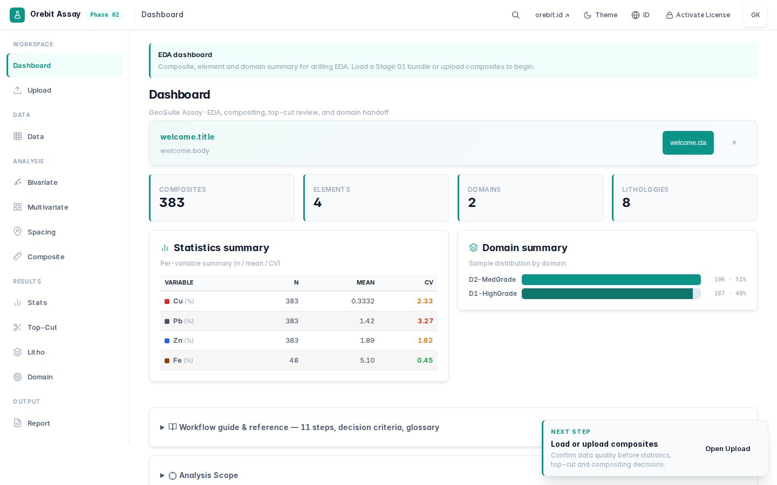Screen dimensions: 777x485
Task: Click the VARIABLE column header
Action: [x=179, y=282]
